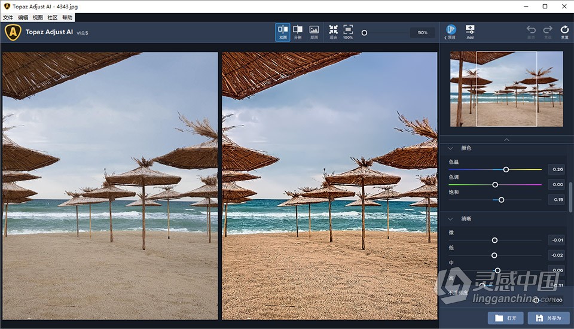
Task: Click the 色调 value field 0.00
Action: [x=557, y=184]
